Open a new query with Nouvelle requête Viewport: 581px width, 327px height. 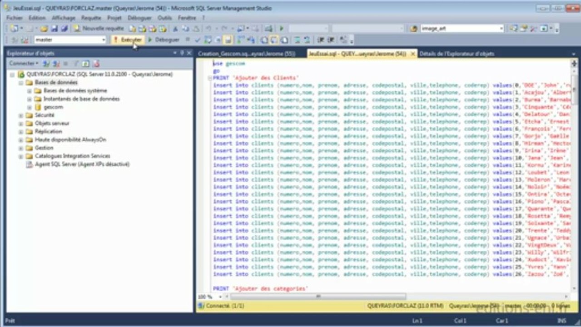point(99,28)
